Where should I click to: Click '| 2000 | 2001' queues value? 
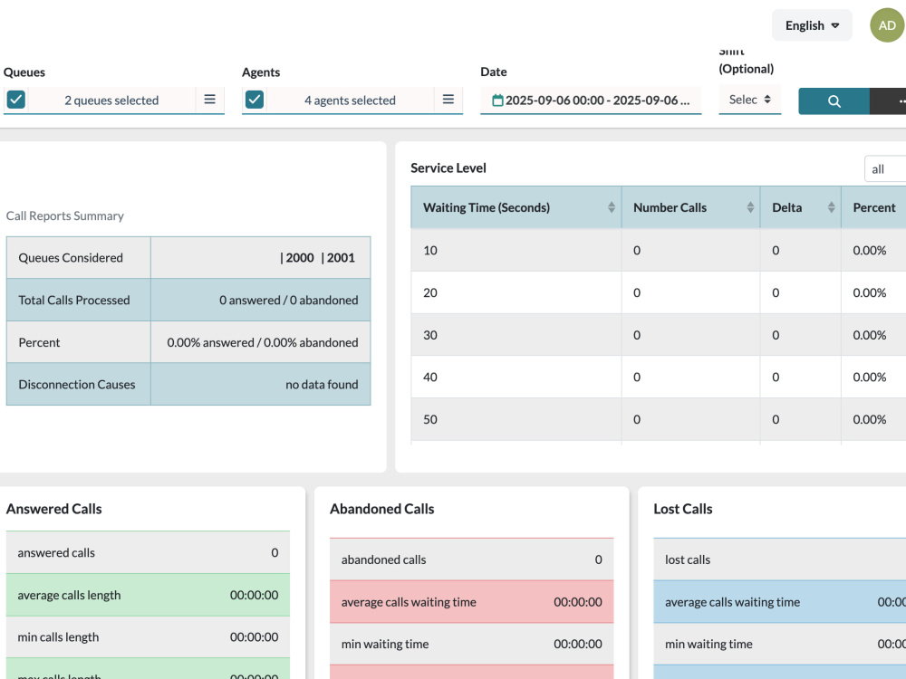pos(317,257)
